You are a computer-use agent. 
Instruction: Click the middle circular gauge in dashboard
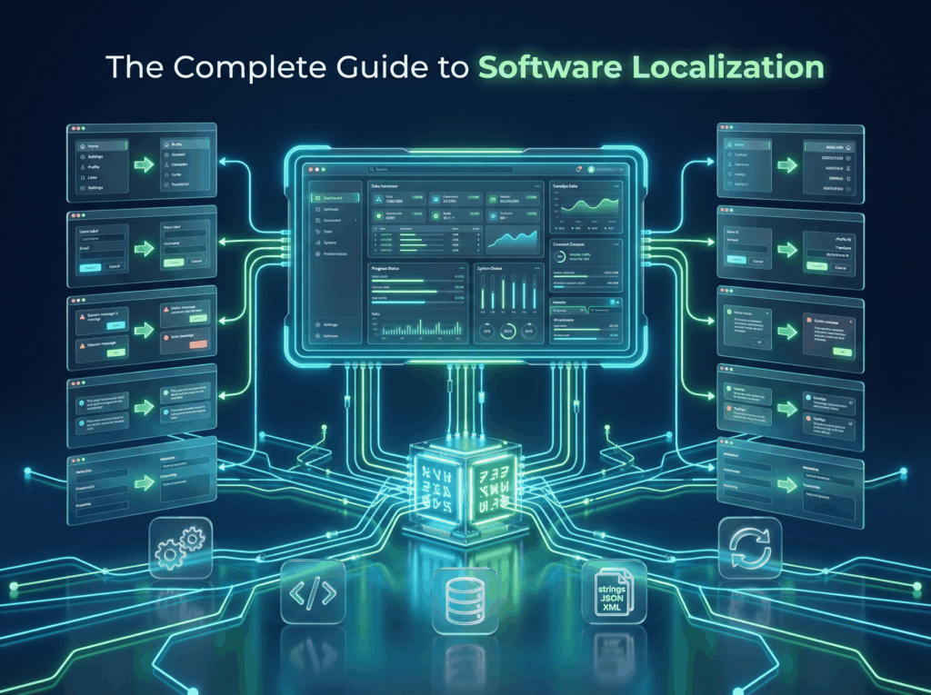pos(508,332)
